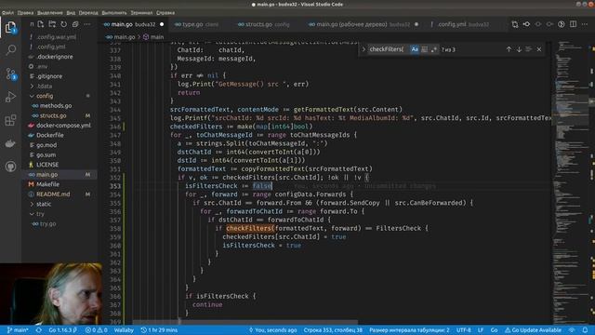This screenshot has width=595, height=335.
Task: Toggle Match Whole Word in find widget
Action: click(x=424, y=49)
